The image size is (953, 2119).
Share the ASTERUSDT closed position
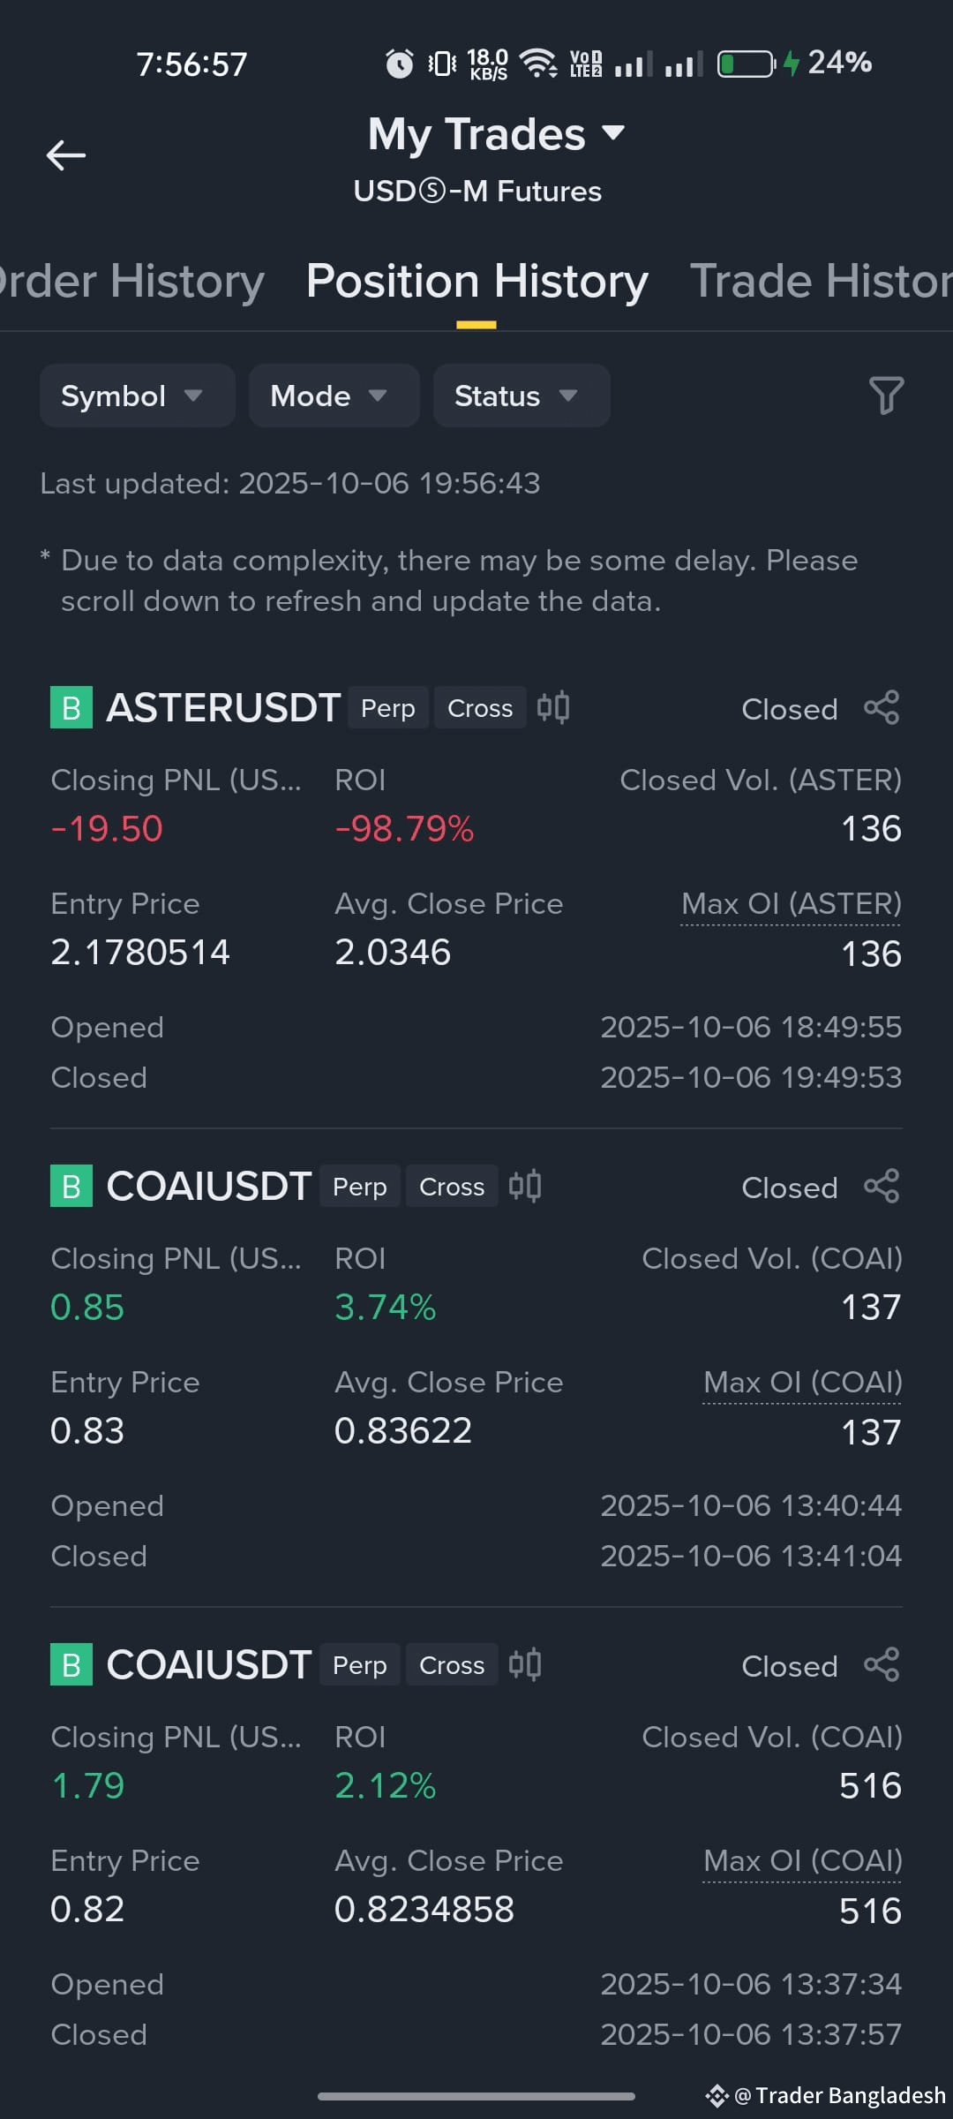click(x=882, y=708)
